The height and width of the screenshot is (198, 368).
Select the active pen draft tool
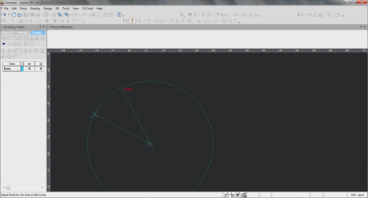[132, 21]
